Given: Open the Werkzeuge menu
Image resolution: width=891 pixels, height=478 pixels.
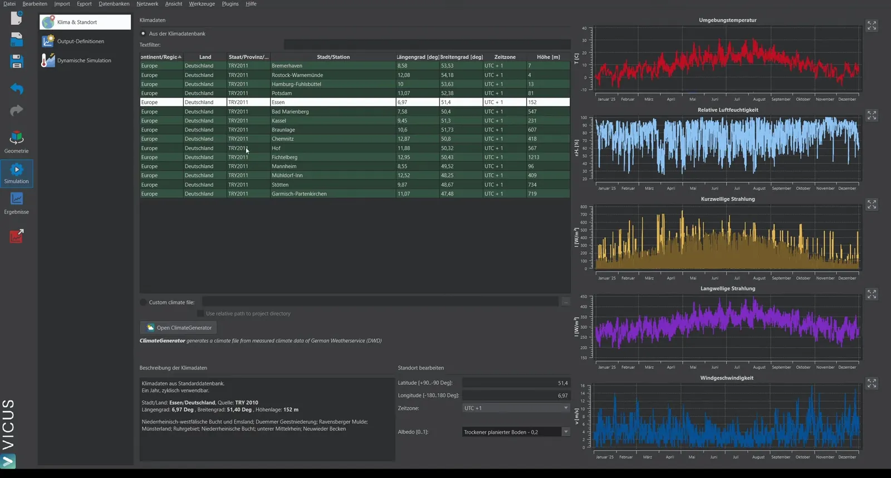Looking at the screenshot, I should click(202, 4).
